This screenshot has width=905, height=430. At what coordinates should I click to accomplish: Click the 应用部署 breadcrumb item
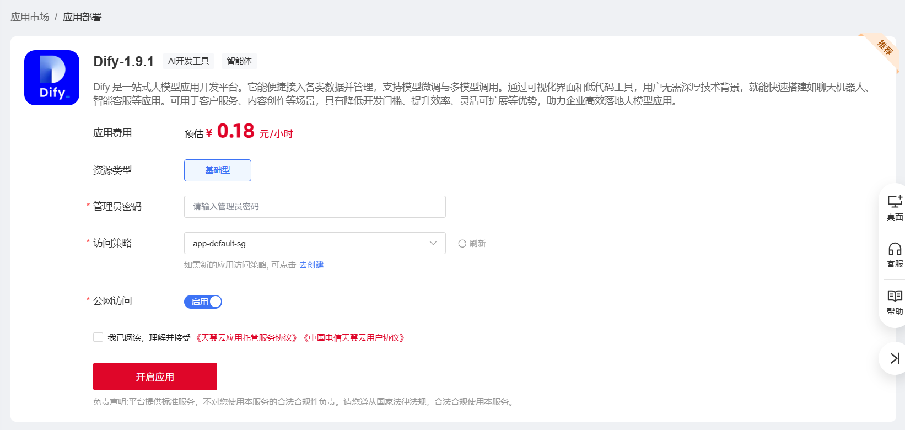tap(82, 17)
